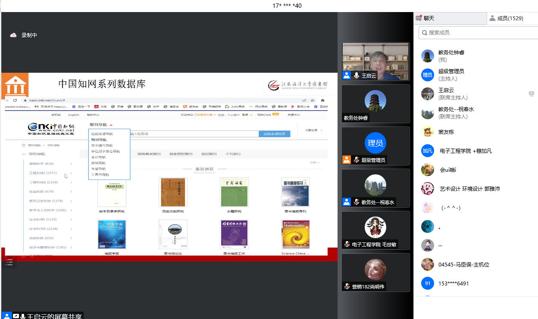Click the muted mic icon on 营销182尚明伟 tile
538x319 pixels.
tap(347, 287)
